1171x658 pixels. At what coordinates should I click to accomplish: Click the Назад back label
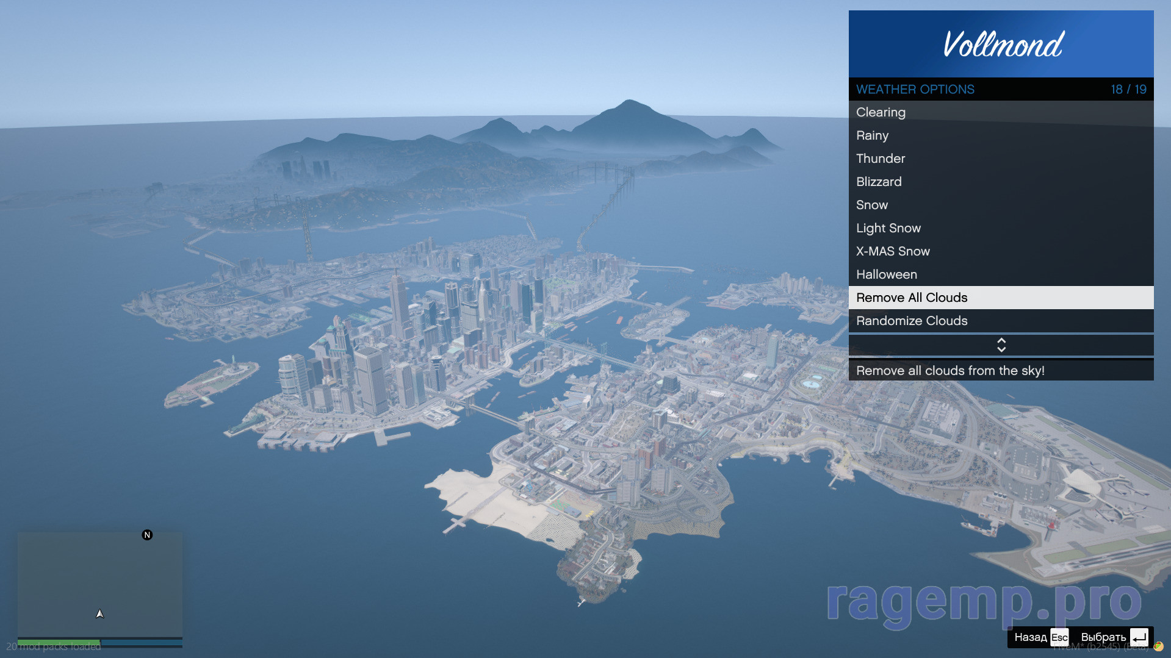tap(1030, 637)
